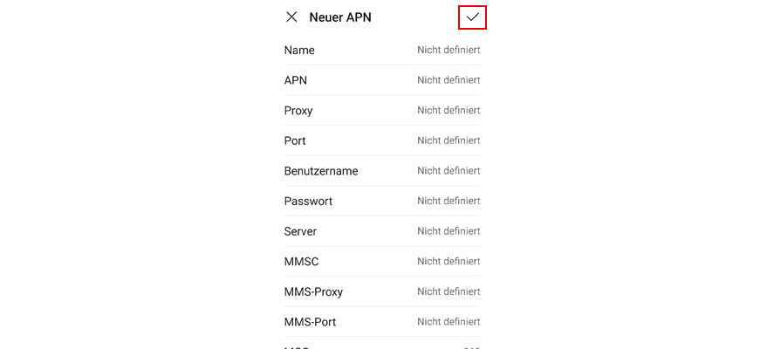The height and width of the screenshot is (349, 767).
Task: Open the Server setting
Action: pos(300,231)
